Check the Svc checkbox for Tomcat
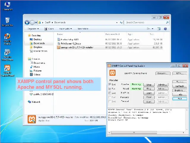190x143 pixels. pyautogui.click(x=110, y=101)
